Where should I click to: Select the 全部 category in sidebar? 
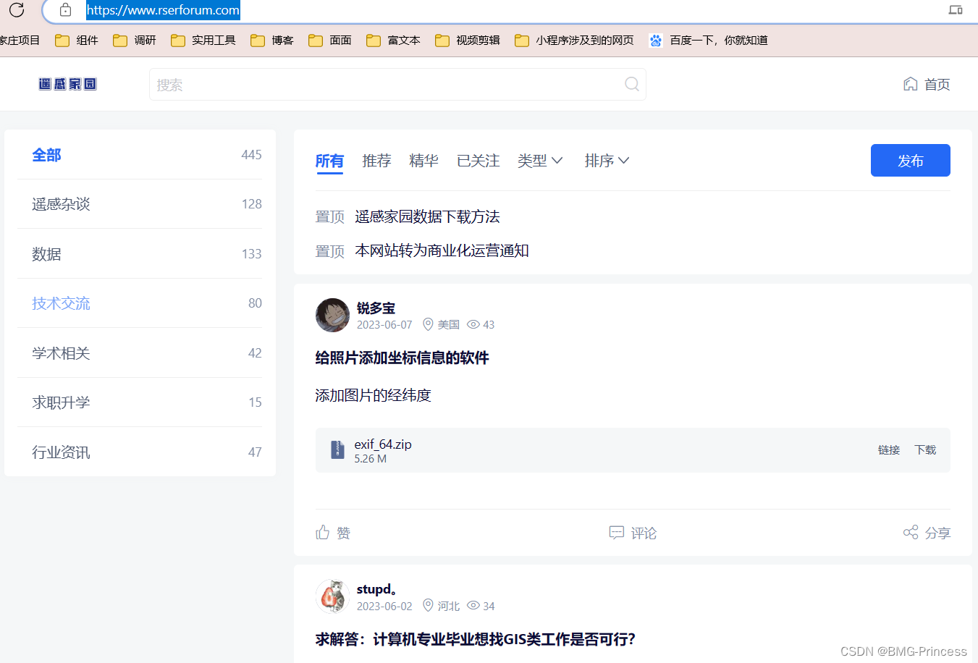pyautogui.click(x=140, y=155)
